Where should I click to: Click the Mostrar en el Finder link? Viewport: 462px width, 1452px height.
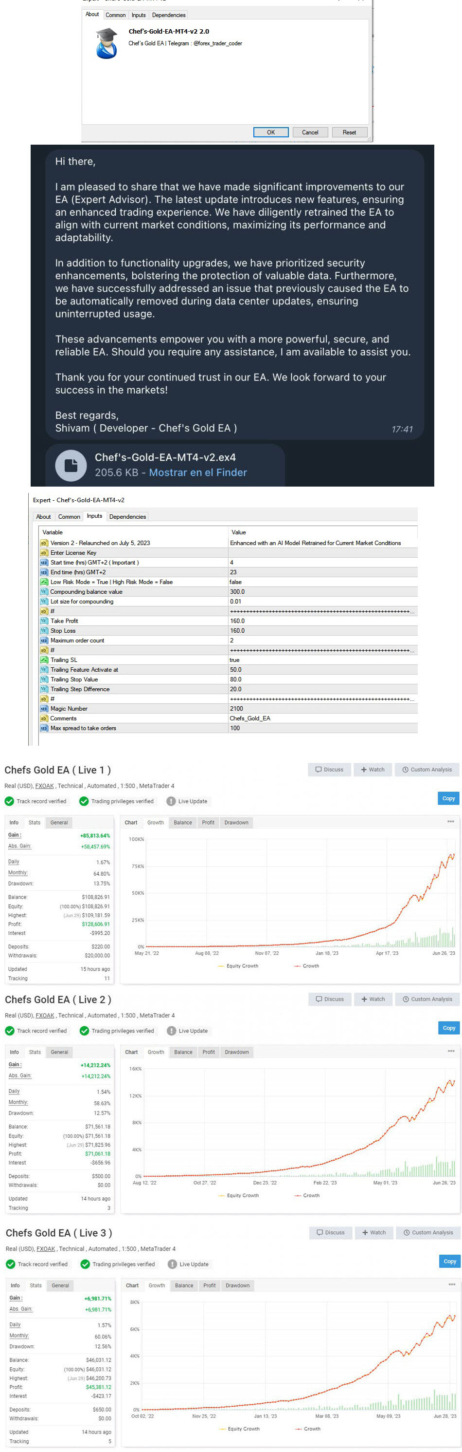click(197, 472)
